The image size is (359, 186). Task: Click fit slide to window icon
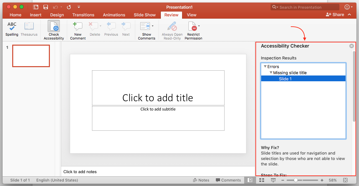click(x=345, y=180)
